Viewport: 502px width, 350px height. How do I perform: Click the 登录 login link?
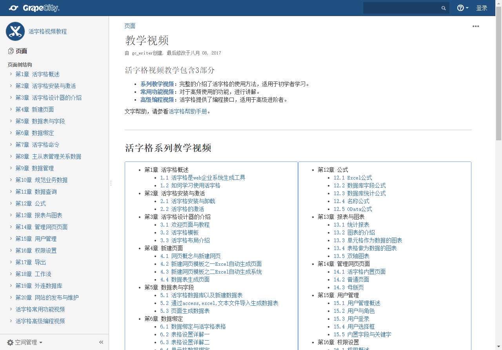pyautogui.click(x=482, y=8)
